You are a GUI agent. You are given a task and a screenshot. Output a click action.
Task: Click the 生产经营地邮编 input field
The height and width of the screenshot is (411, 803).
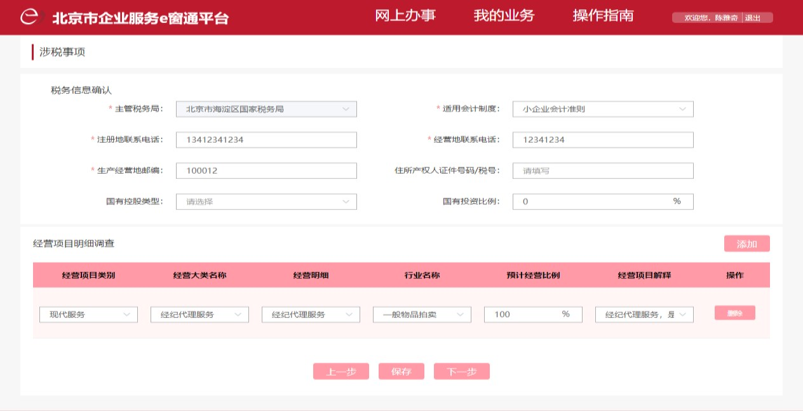coord(266,171)
